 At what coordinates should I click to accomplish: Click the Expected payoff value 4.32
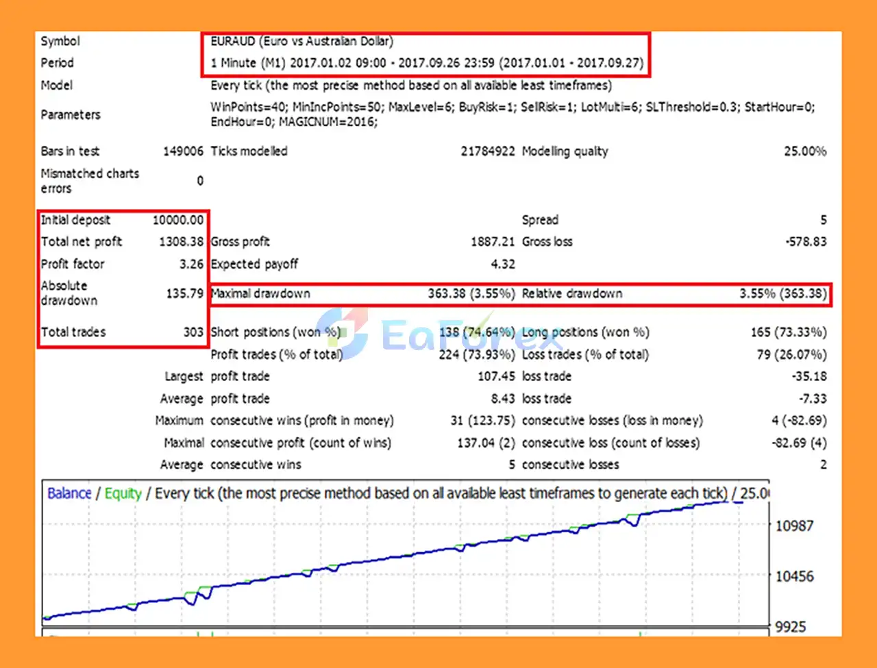(503, 264)
